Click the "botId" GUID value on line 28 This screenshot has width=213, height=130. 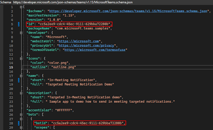87,123
